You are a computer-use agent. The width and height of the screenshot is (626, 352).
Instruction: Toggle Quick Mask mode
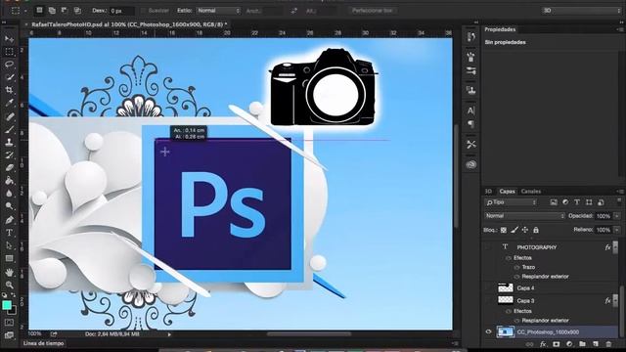click(9, 323)
